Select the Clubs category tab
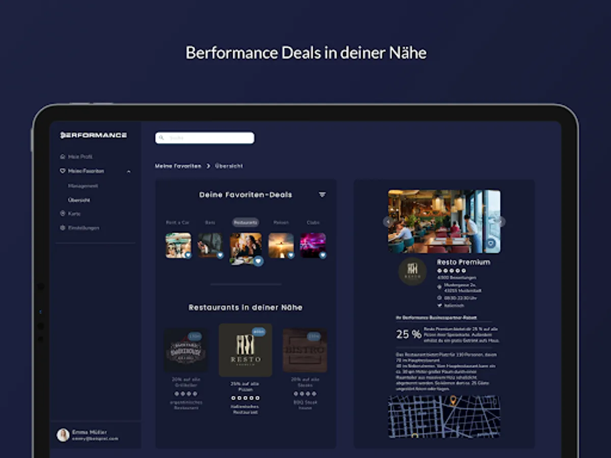This screenshot has width=611, height=458. tap(313, 222)
